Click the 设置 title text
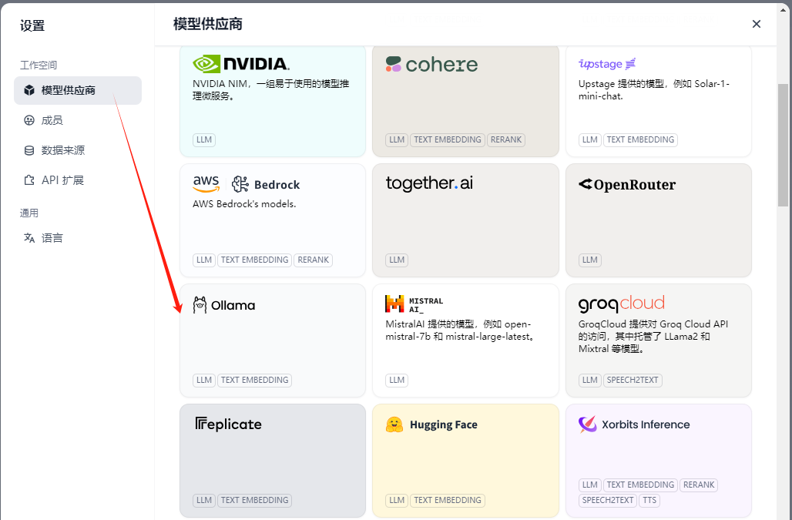This screenshot has height=520, width=792. (x=32, y=25)
